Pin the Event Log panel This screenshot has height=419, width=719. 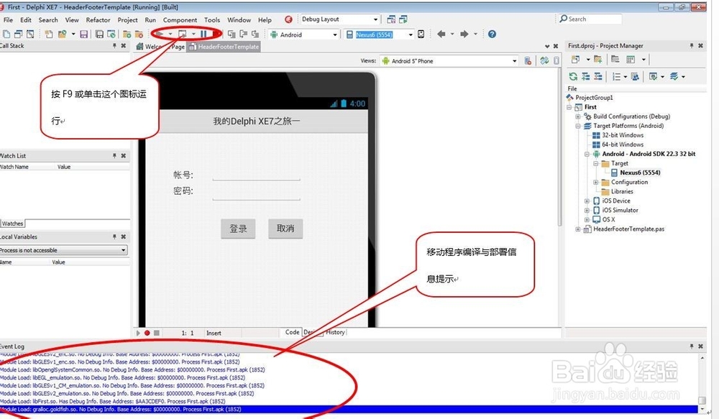pyautogui.click(x=692, y=346)
